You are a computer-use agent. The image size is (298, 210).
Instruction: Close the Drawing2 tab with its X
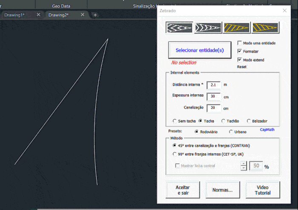(x=83, y=15)
